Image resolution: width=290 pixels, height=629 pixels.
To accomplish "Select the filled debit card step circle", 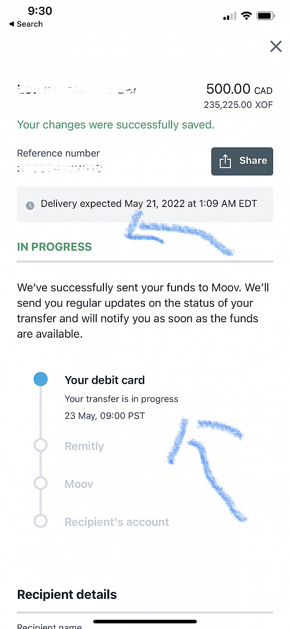I will click(41, 379).
